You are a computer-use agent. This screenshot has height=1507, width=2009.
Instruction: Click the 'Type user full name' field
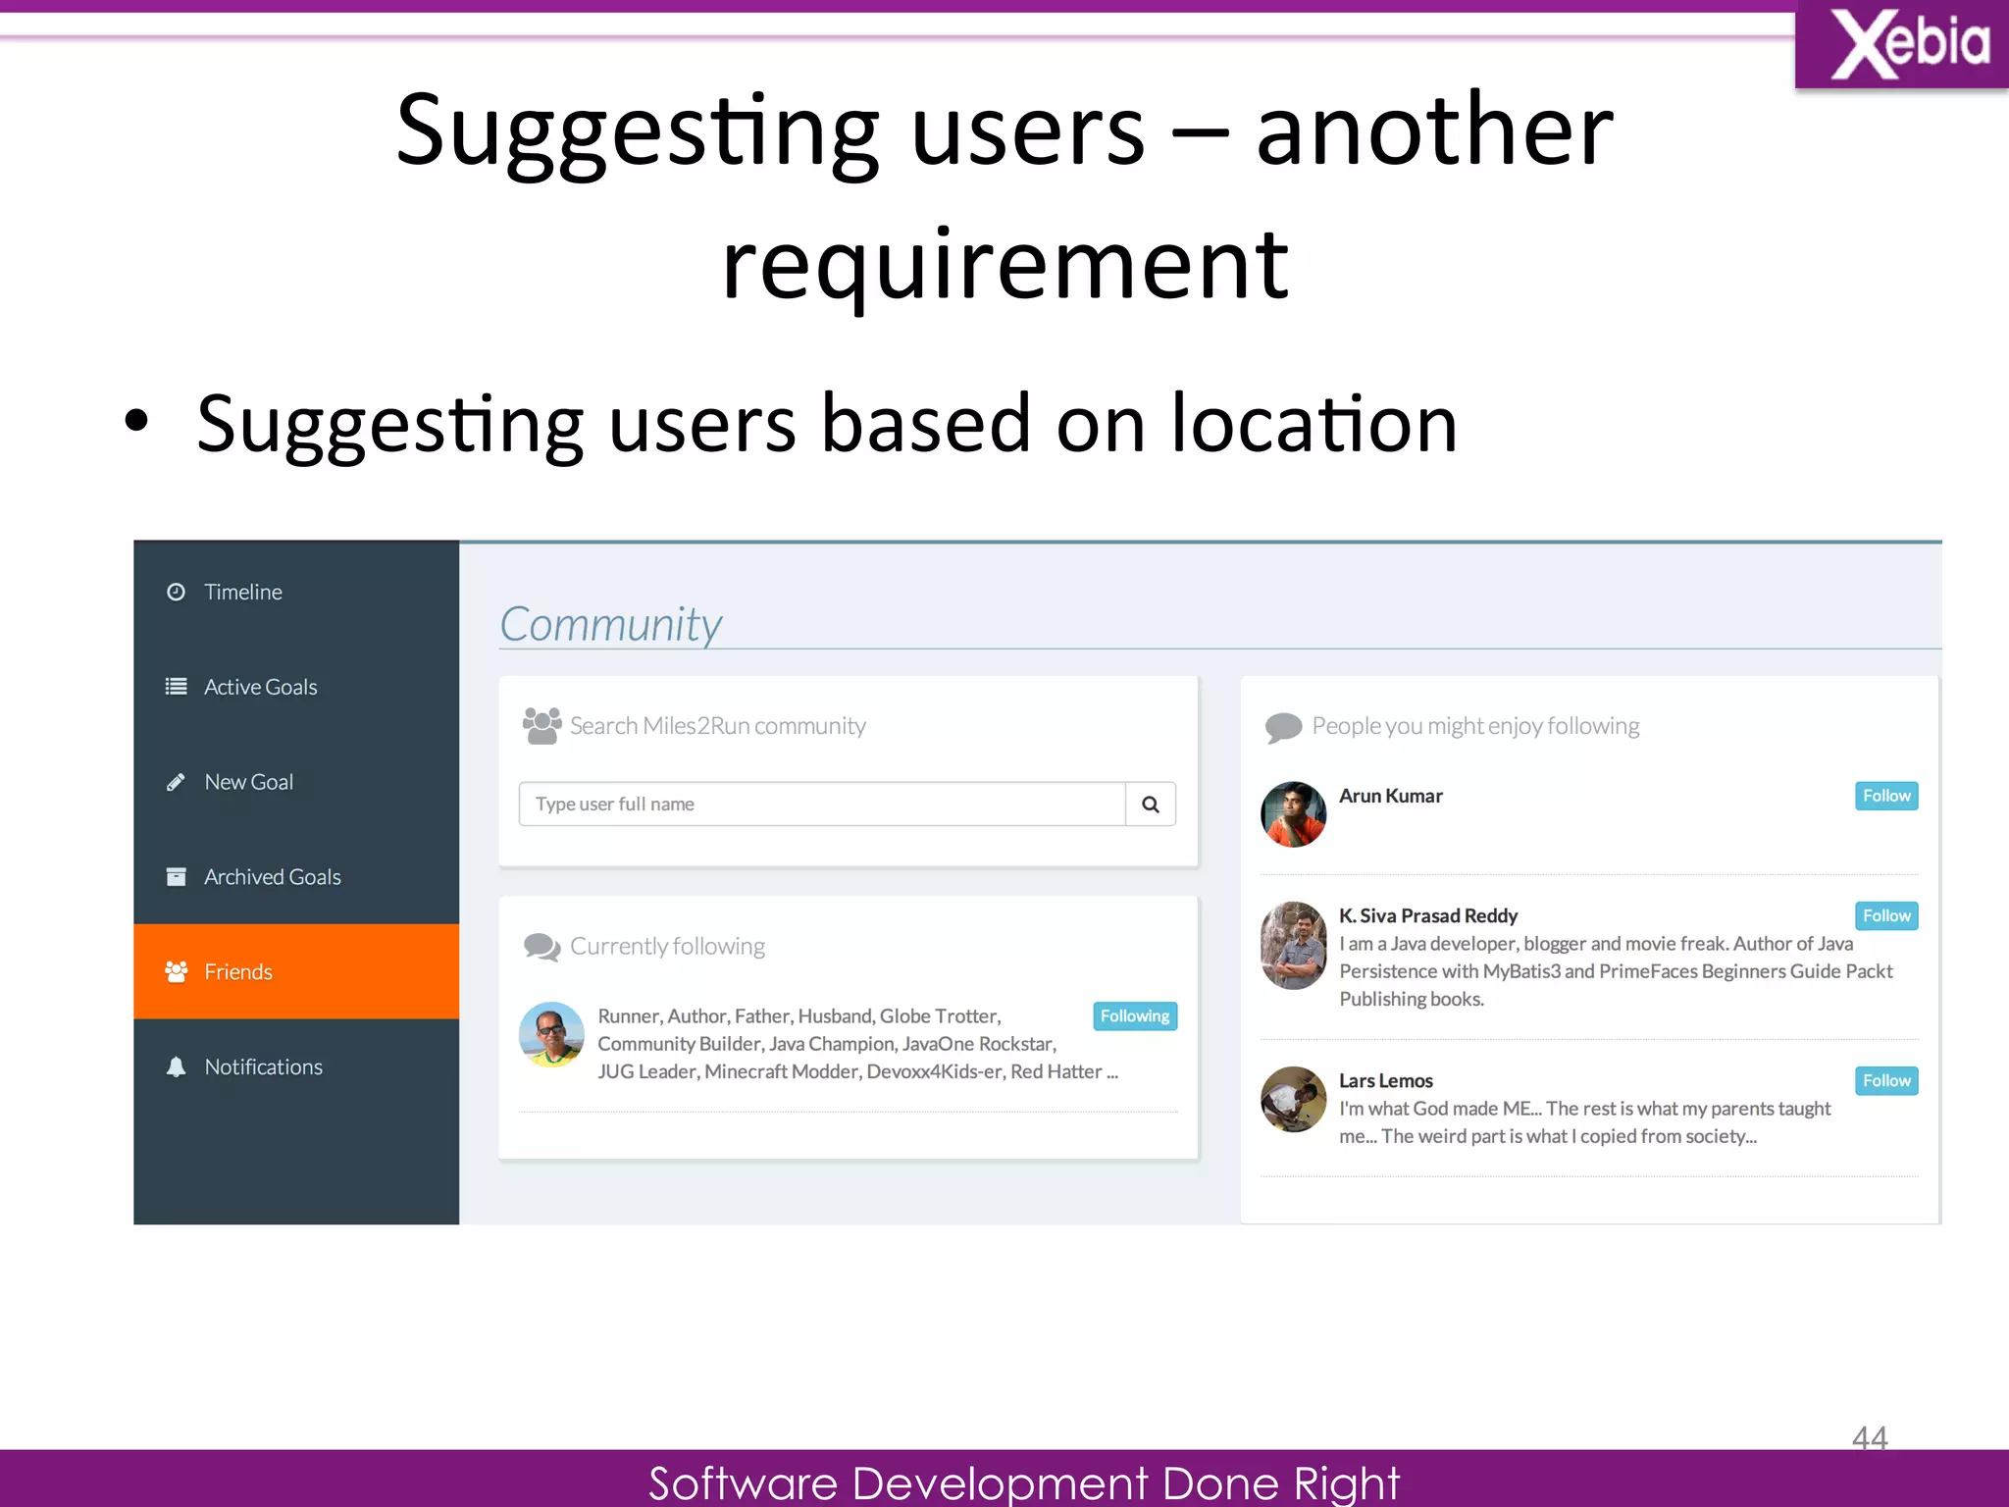[821, 805]
